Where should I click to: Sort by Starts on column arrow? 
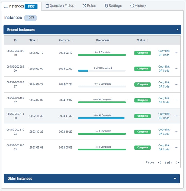(72, 41)
